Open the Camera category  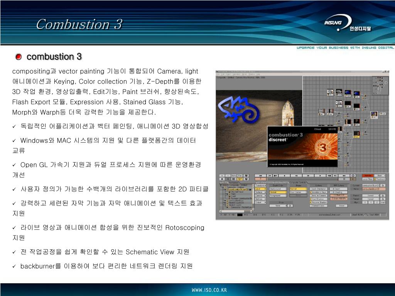[260, 195]
